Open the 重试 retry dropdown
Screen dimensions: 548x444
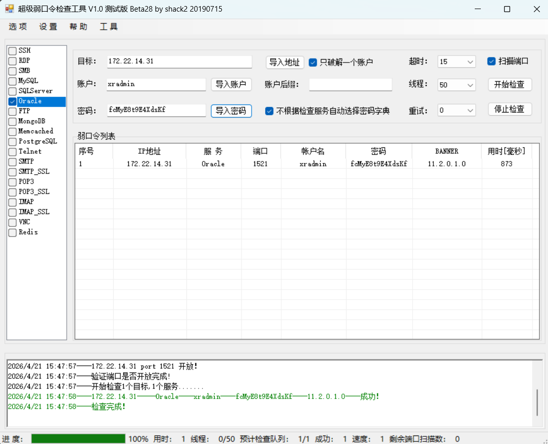[x=457, y=110]
